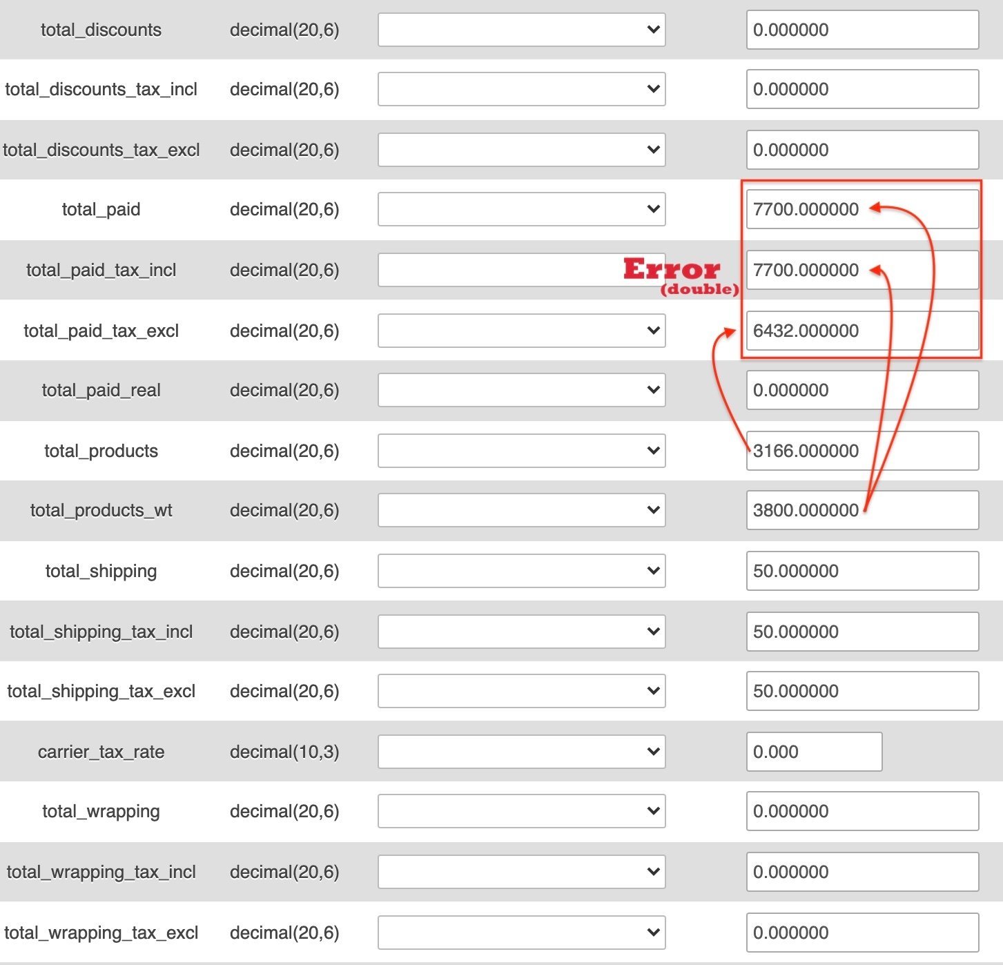Edit the total_paid_tax_excl value 6432.000000

(862, 331)
